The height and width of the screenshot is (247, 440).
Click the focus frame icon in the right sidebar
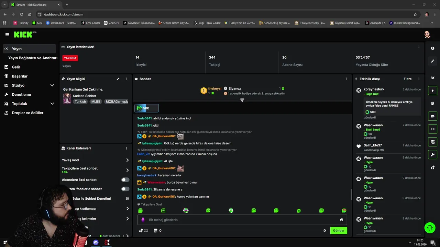tap(432, 78)
